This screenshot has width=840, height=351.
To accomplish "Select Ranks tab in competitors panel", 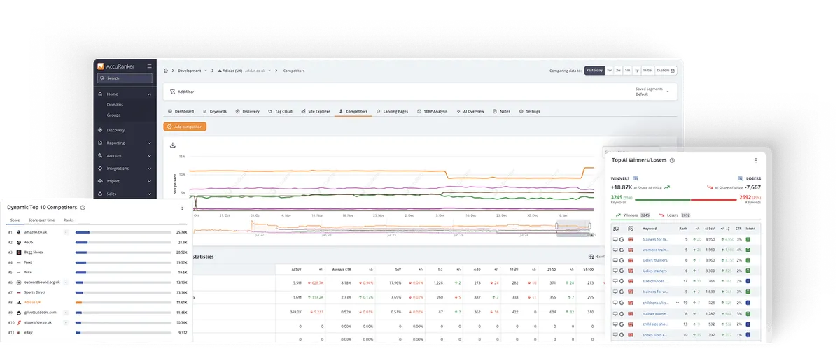I will pyautogui.click(x=69, y=220).
